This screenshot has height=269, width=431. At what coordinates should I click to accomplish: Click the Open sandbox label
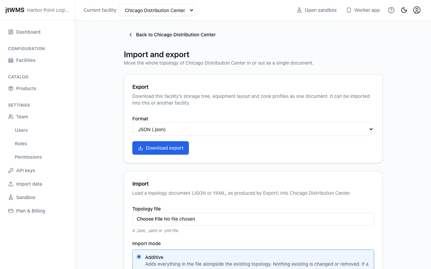coord(321,10)
